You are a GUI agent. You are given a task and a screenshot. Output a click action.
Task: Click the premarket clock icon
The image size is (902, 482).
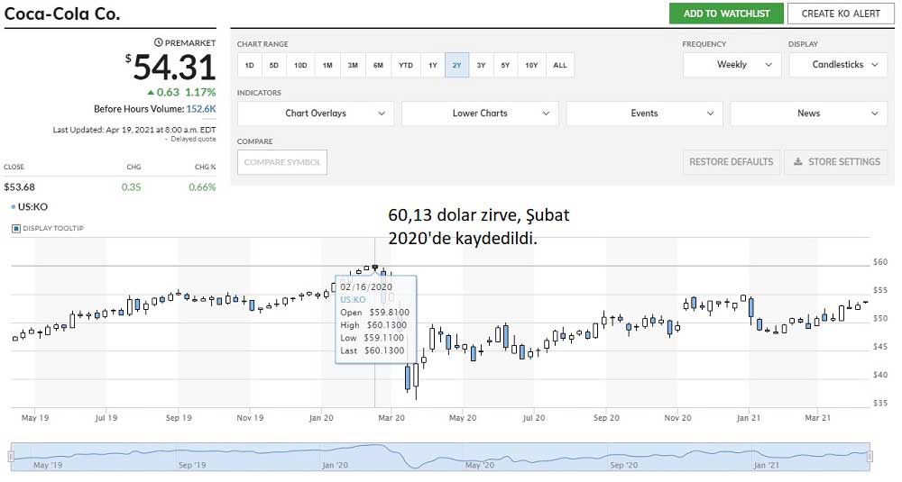158,42
